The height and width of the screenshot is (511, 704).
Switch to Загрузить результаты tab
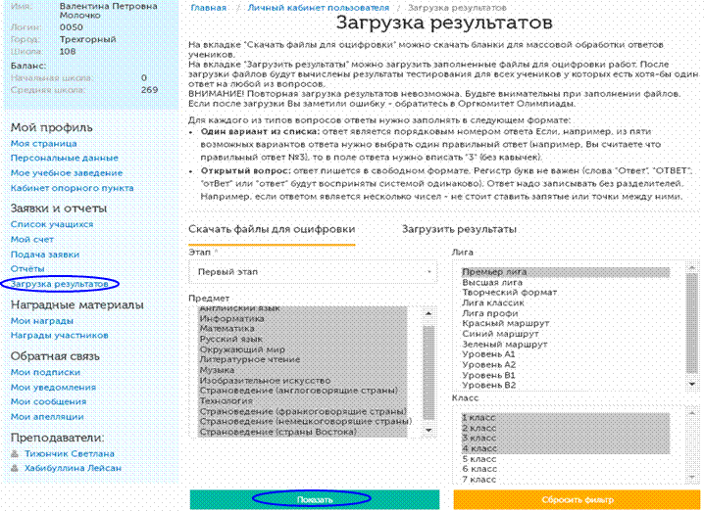tap(459, 229)
